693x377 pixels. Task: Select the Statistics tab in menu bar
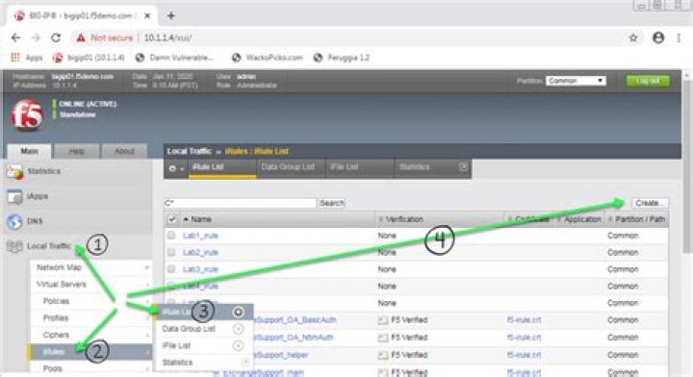click(415, 167)
